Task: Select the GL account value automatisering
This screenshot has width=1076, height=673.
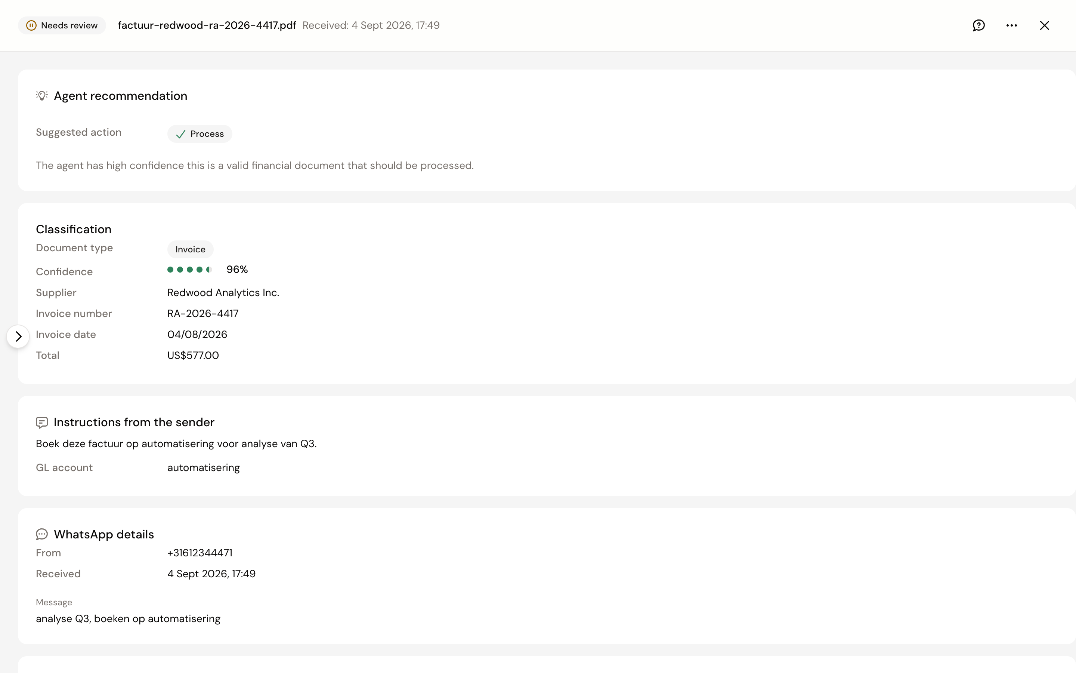Action: pyautogui.click(x=204, y=467)
